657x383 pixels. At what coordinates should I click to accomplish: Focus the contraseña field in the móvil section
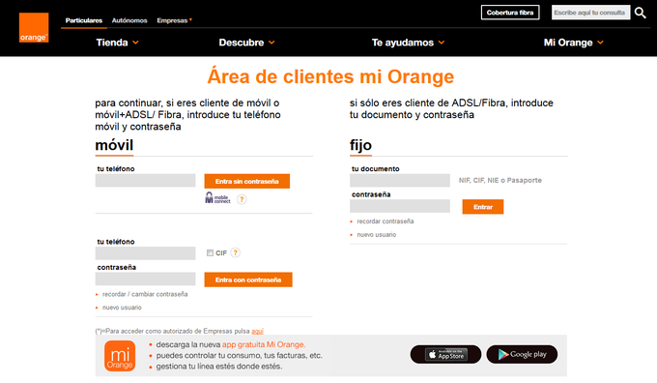pos(145,279)
